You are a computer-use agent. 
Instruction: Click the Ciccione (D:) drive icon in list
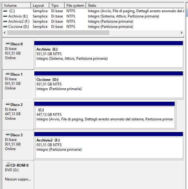[x=5, y=27]
